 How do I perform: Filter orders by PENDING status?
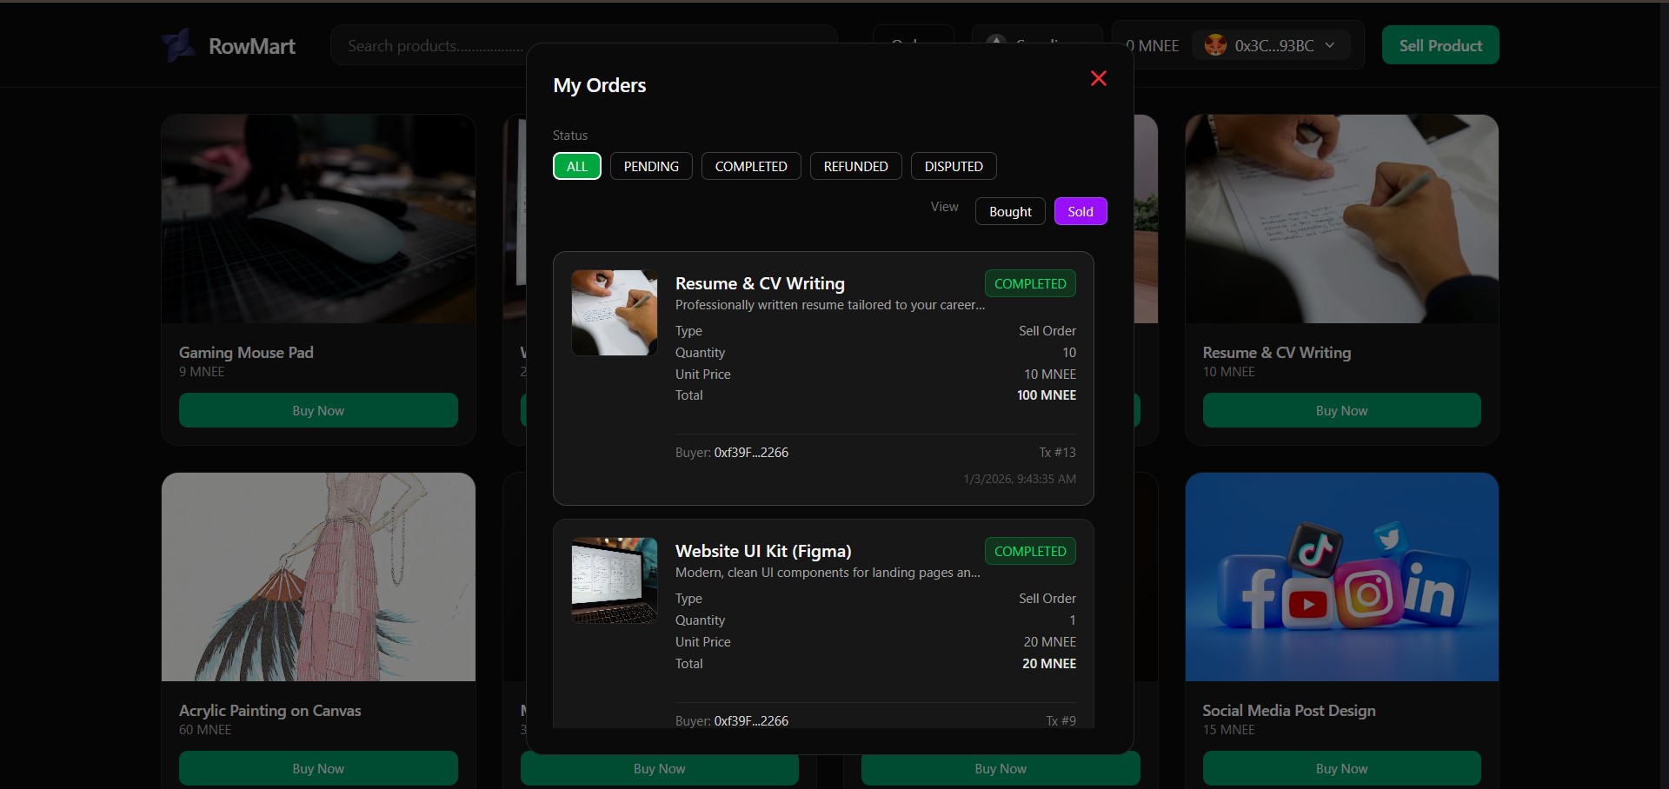pos(651,166)
